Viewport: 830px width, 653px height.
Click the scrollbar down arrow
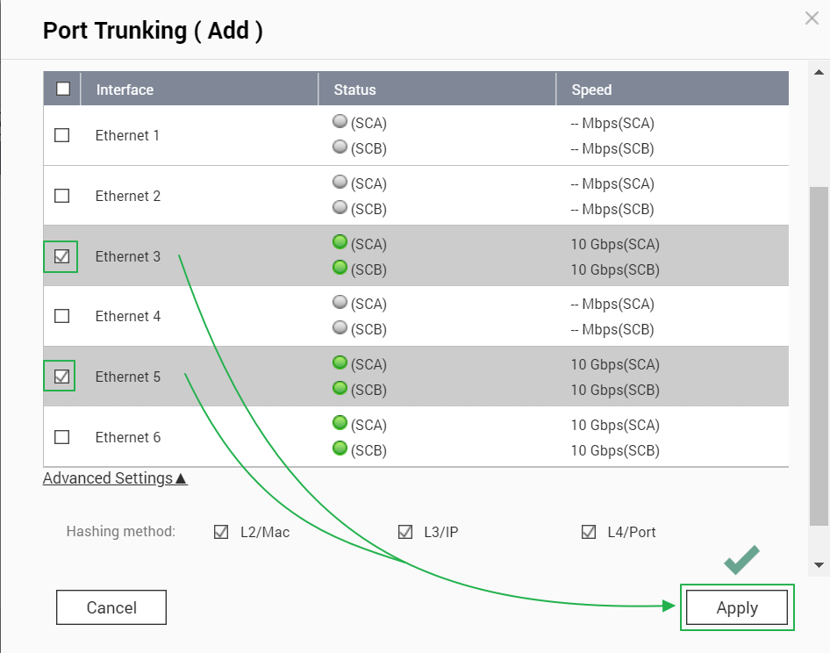click(819, 564)
